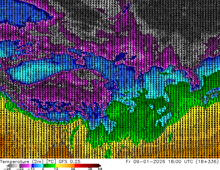Click the 12 label under the color bar
The image size is (220, 170).
56,169
